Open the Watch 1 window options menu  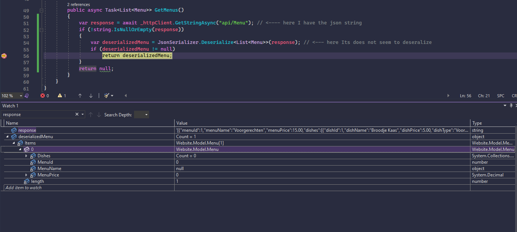coord(505,106)
